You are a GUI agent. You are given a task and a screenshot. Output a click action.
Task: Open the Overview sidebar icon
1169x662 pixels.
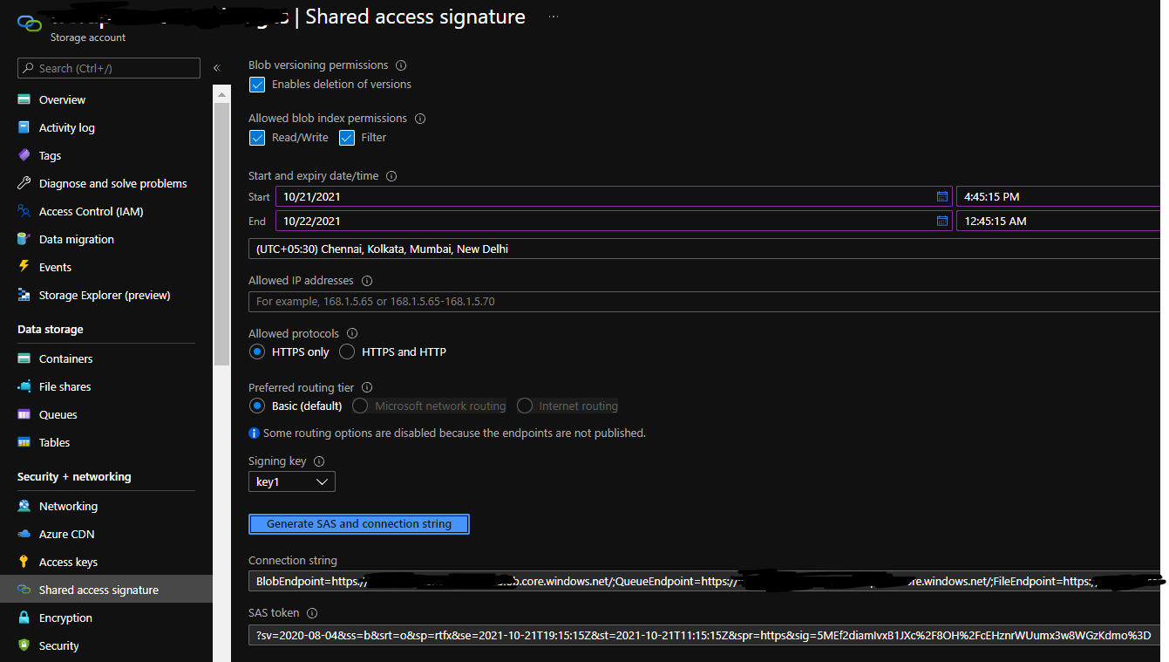click(24, 99)
